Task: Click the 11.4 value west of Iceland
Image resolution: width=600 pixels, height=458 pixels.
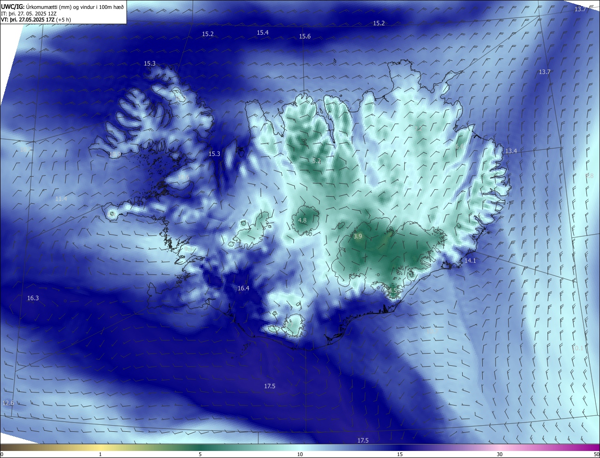Action: (61, 199)
